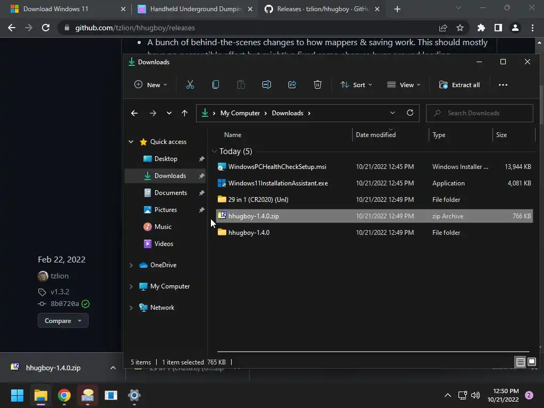Bookmark this page with the star icon
Screen dimensions: 544x408
click(x=460, y=28)
